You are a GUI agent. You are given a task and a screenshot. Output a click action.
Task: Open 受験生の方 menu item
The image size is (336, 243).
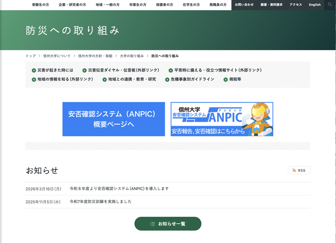(40, 5)
